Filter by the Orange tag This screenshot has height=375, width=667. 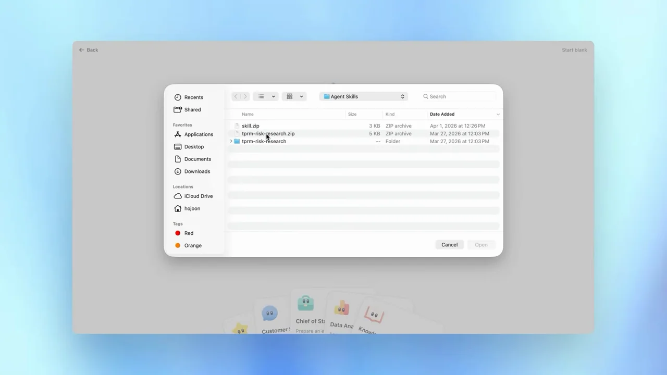point(188,246)
